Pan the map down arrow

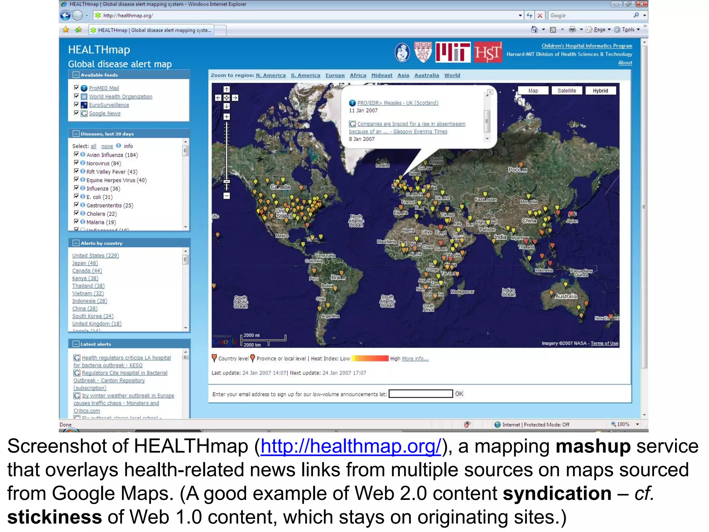(x=226, y=106)
